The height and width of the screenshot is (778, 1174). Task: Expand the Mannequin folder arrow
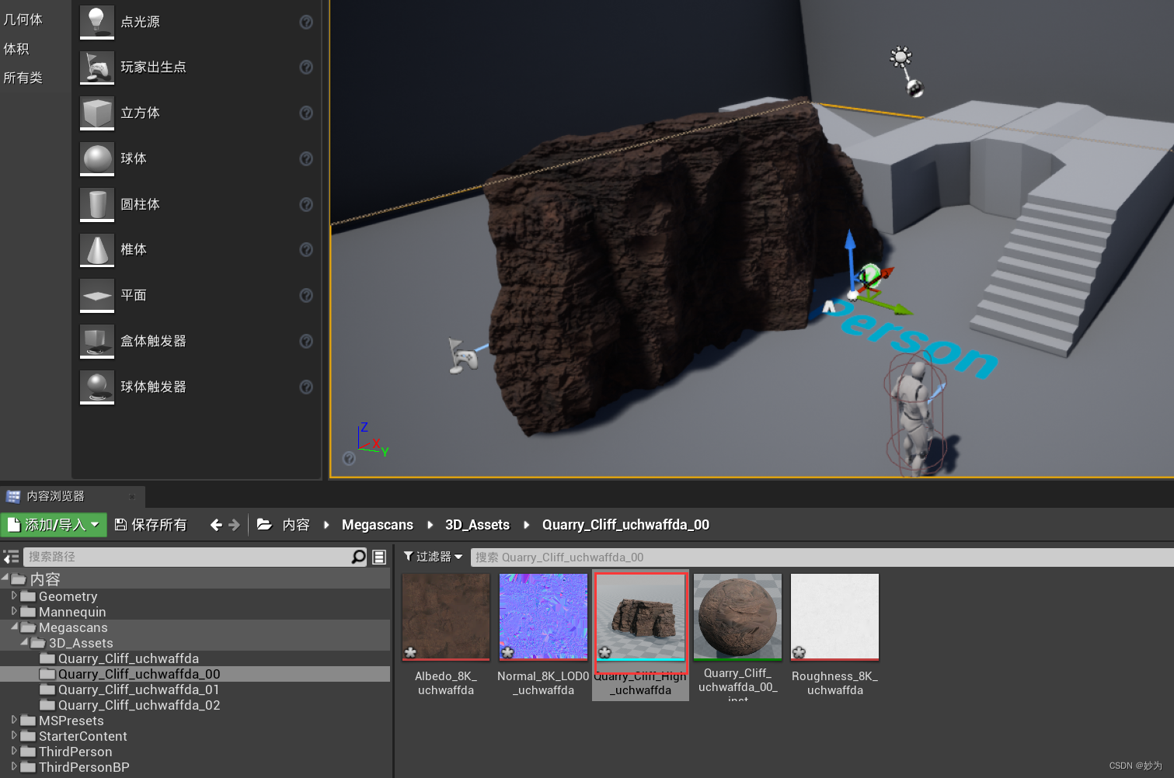point(14,611)
